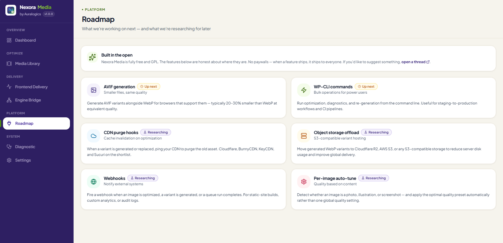Click the PLATFORM breadcrumb label above Roadmap heading
503x243 pixels.
(95, 10)
